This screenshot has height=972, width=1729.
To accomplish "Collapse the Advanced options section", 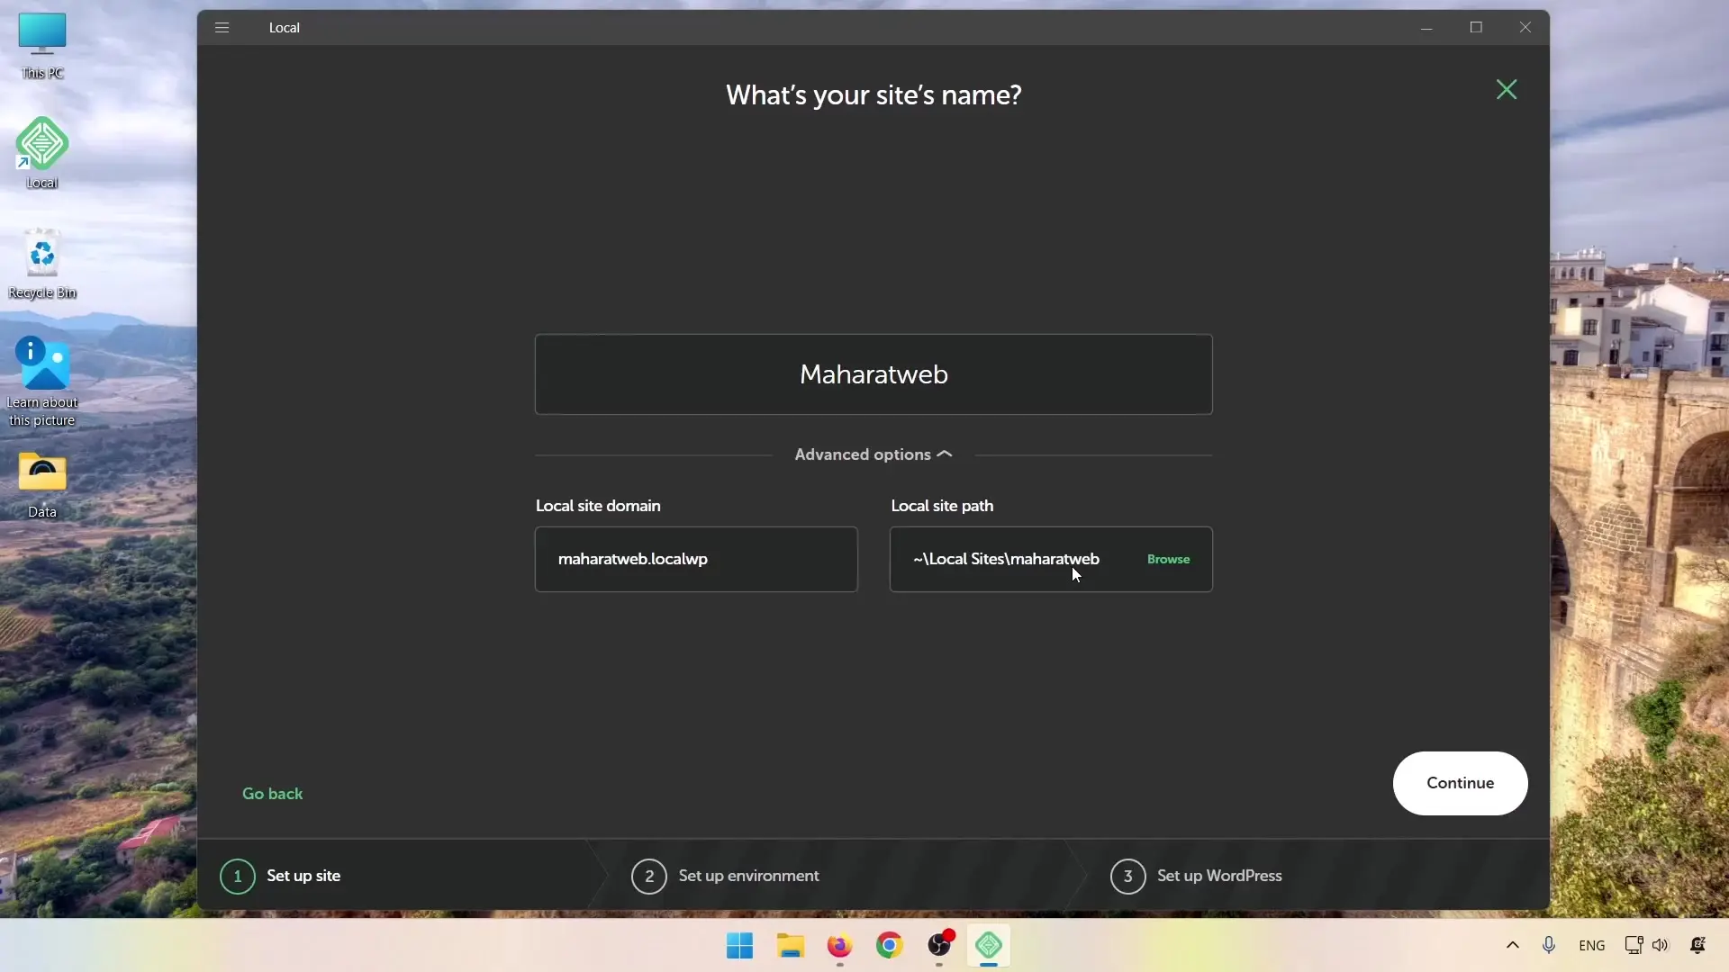I will tap(874, 454).
